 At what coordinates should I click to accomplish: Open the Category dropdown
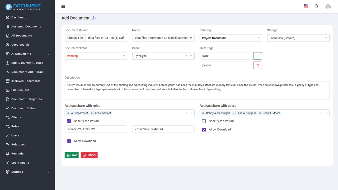[x=231, y=38]
